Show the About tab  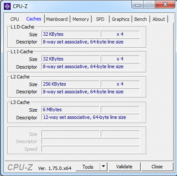[x=159, y=19]
